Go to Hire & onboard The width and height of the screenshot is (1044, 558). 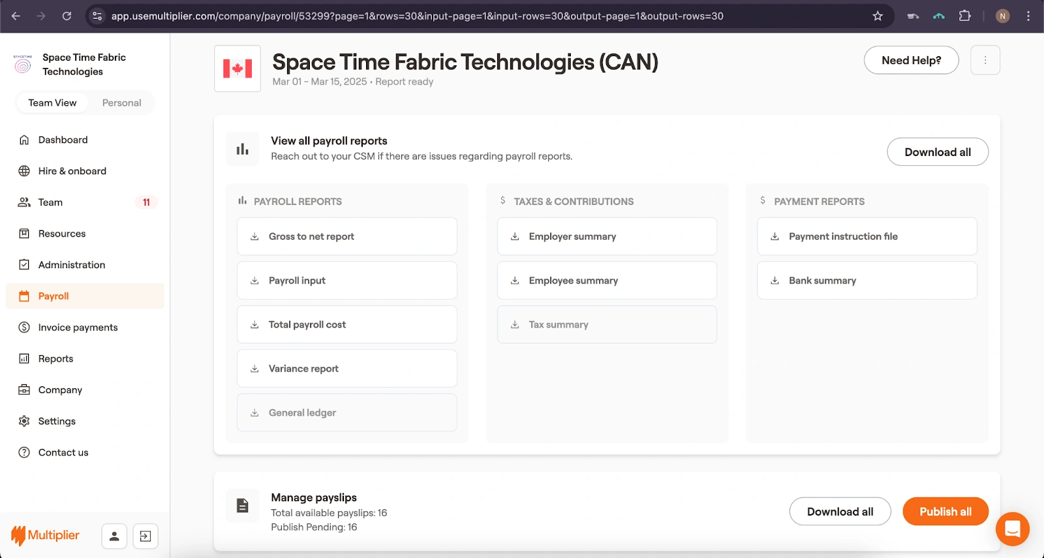[85, 171]
